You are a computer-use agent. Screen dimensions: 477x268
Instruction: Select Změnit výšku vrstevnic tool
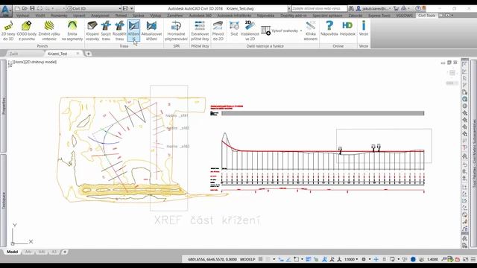pos(49,31)
